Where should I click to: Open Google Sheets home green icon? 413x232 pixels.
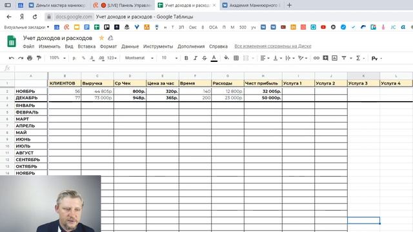coord(12,41)
